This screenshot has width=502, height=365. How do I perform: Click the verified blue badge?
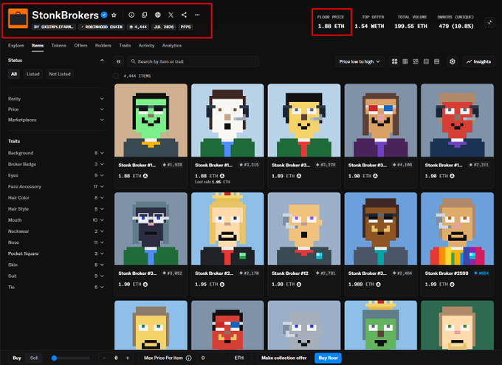104,15
